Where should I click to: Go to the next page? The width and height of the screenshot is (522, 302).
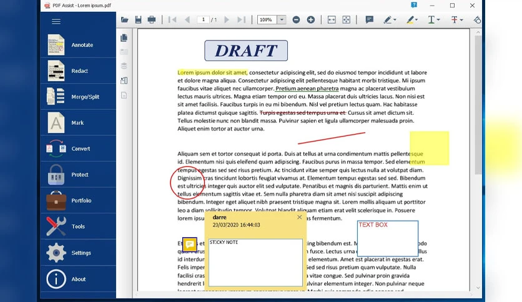point(227,19)
